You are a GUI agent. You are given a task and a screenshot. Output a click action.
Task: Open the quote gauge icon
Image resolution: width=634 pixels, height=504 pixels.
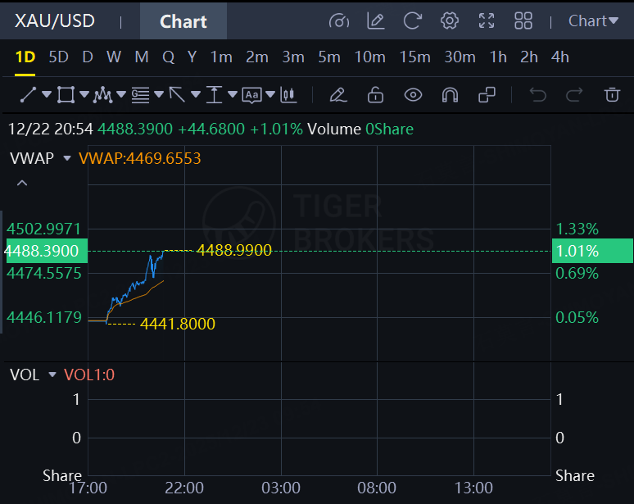pyautogui.click(x=339, y=21)
